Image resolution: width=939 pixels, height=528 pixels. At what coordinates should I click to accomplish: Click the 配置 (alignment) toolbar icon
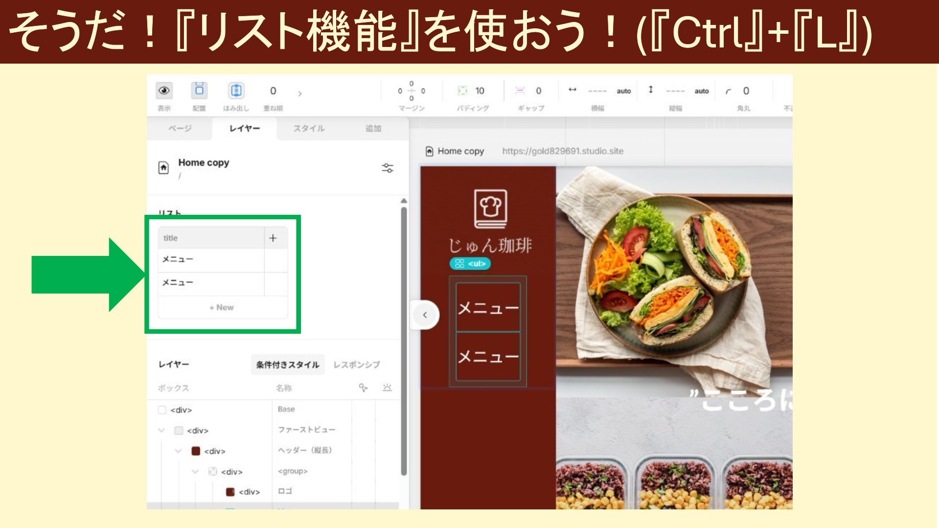199,91
